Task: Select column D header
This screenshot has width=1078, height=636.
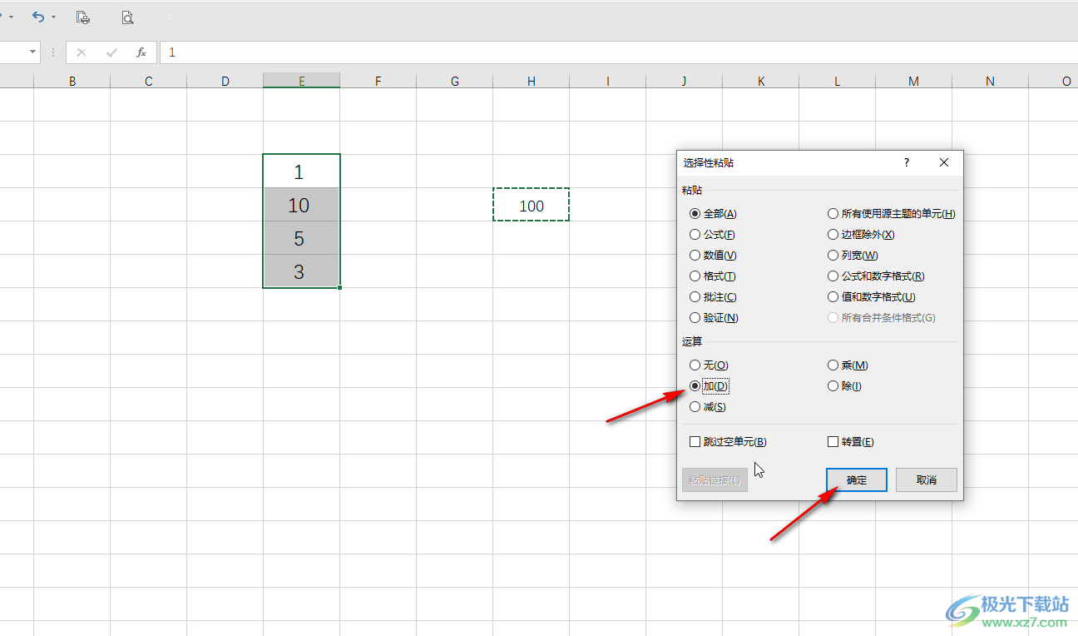Action: click(225, 81)
